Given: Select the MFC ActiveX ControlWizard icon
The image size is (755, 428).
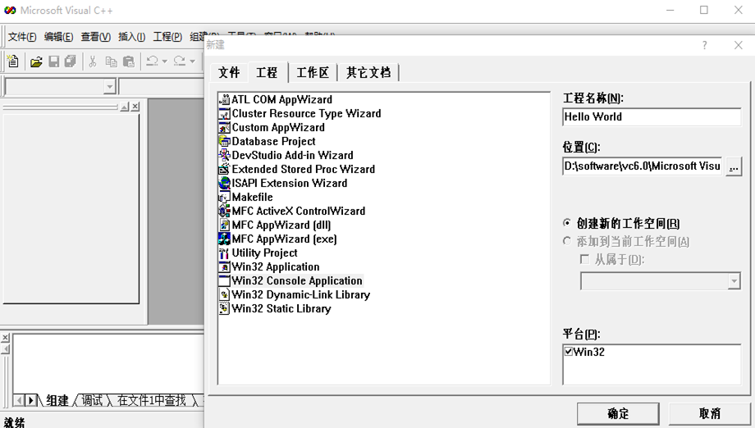Looking at the screenshot, I should (224, 211).
